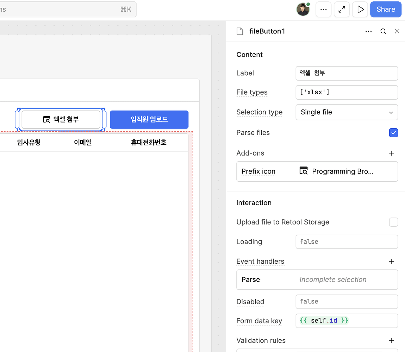Click the document icon next to fileButton1
The width and height of the screenshot is (405, 352).
click(240, 31)
